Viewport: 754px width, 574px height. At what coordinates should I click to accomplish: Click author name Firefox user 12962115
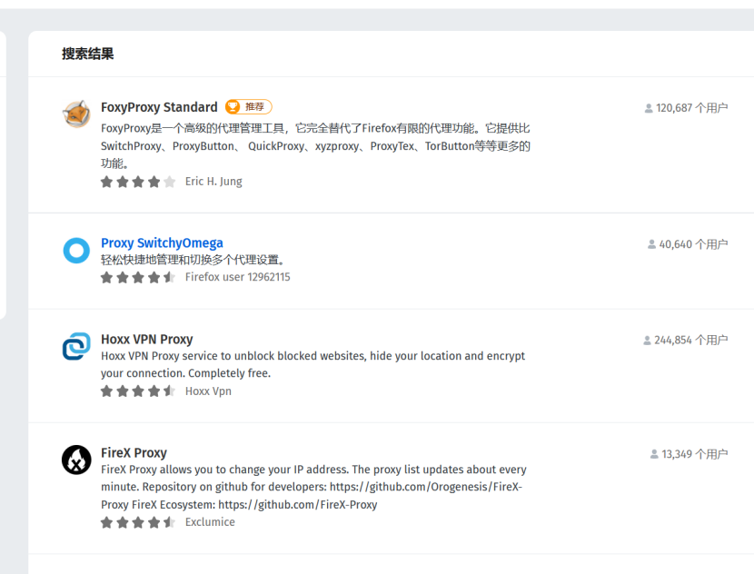(237, 277)
